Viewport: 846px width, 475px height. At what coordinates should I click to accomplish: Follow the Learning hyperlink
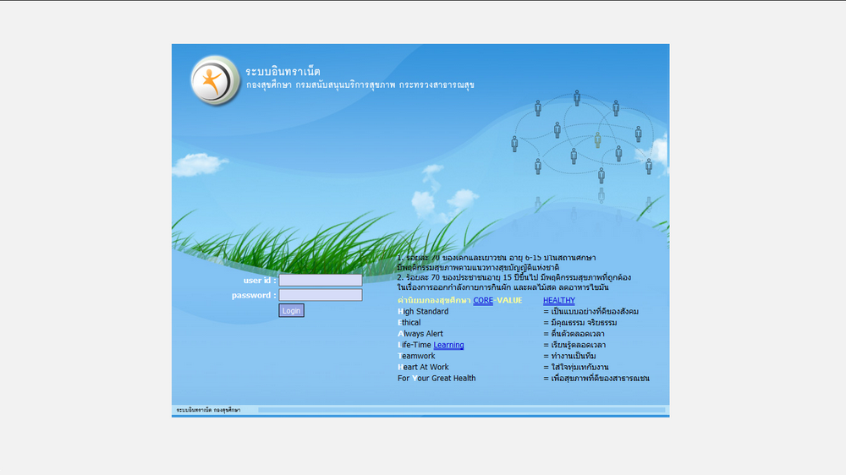pyautogui.click(x=448, y=345)
